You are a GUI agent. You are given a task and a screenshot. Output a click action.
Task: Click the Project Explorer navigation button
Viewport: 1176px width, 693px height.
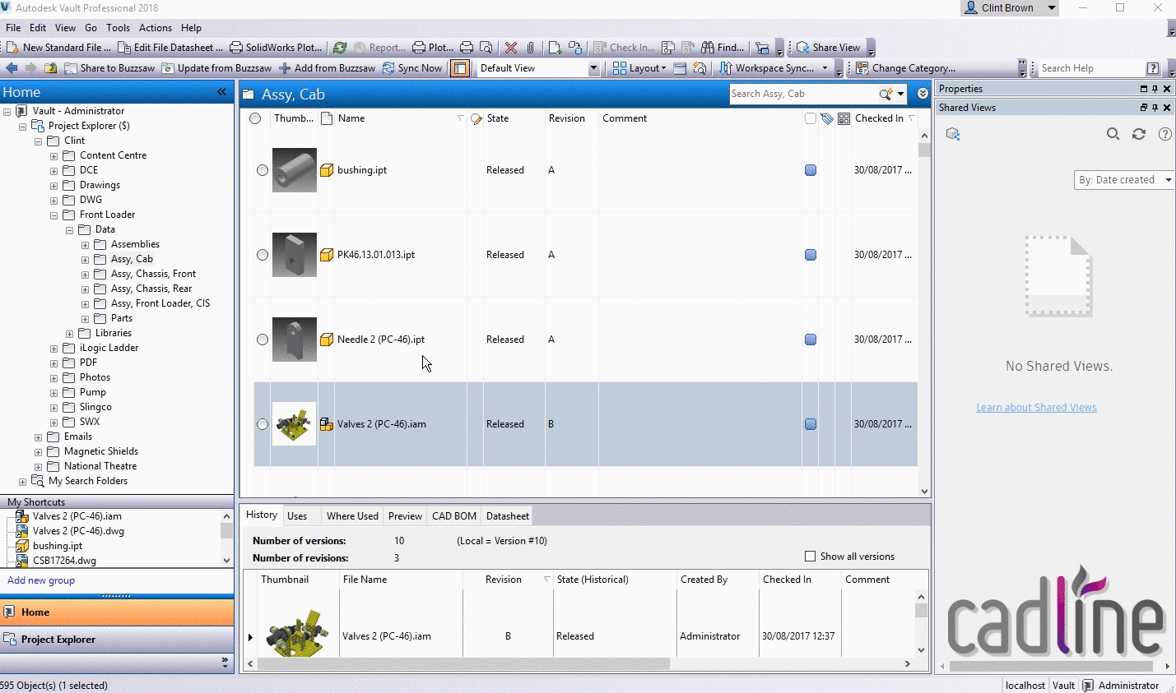(x=117, y=640)
